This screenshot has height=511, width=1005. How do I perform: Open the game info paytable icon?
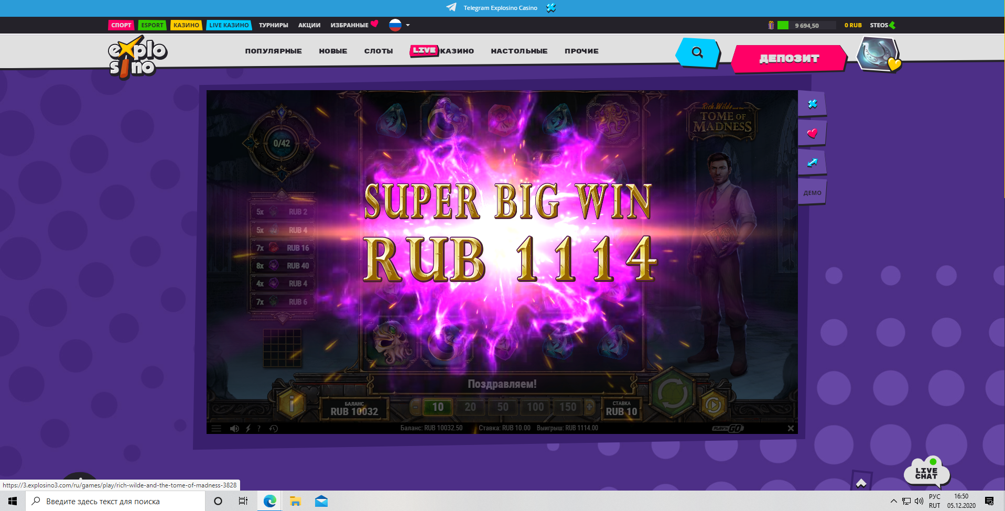(291, 404)
